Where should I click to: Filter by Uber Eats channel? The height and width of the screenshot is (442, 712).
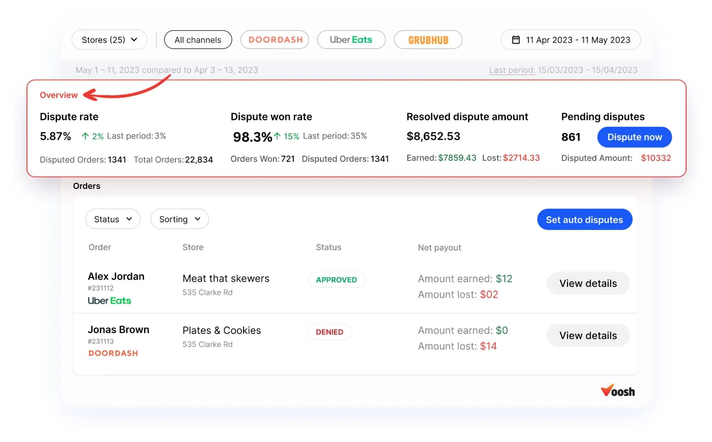(351, 40)
